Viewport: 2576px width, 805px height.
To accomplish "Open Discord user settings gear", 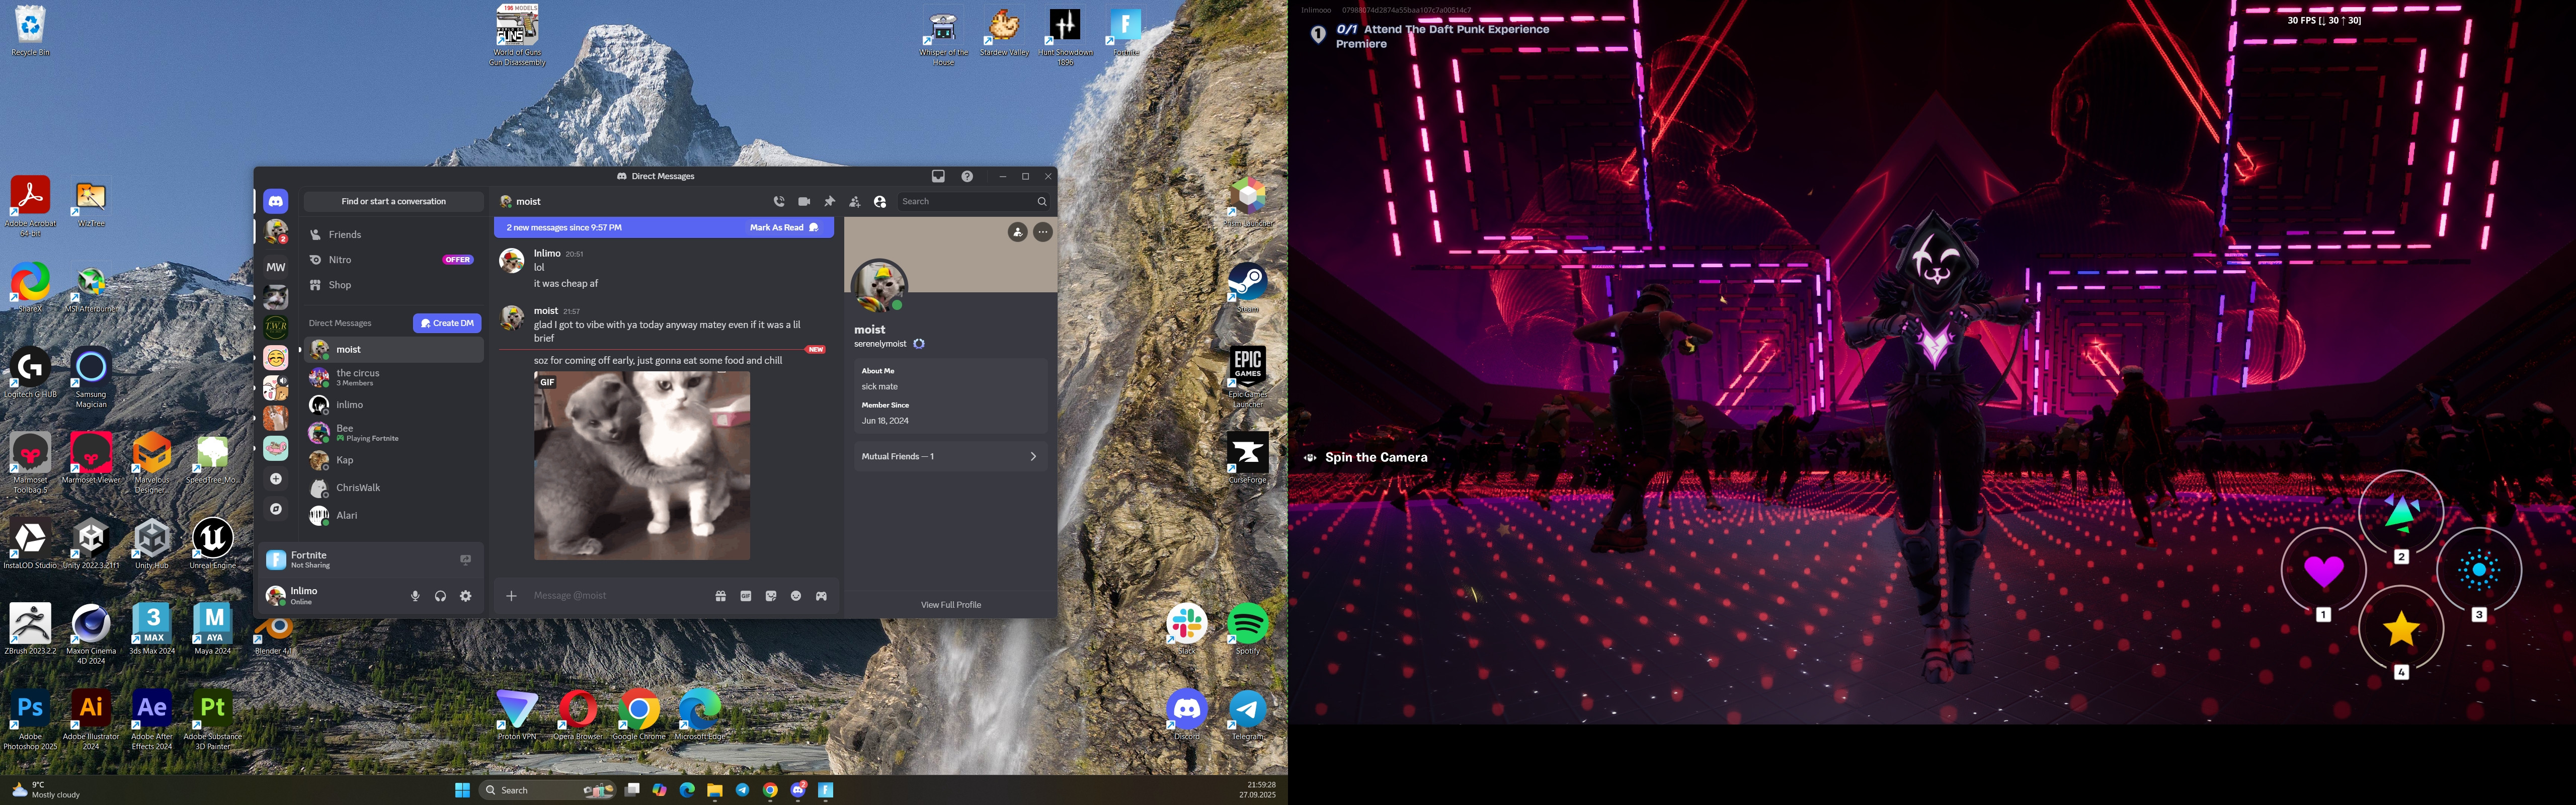I will [466, 596].
